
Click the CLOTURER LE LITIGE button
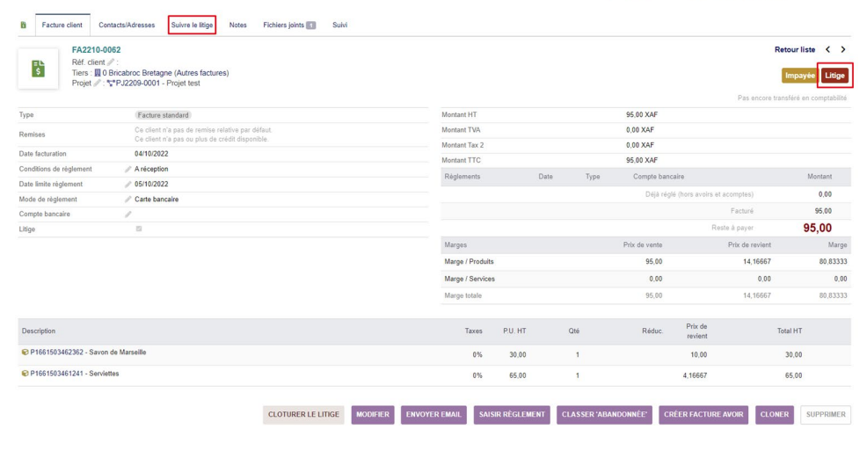coord(303,415)
